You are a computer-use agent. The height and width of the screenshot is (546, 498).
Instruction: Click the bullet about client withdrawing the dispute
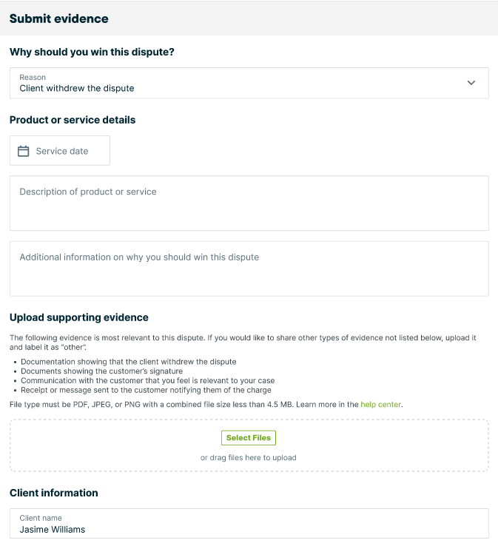coord(129,362)
